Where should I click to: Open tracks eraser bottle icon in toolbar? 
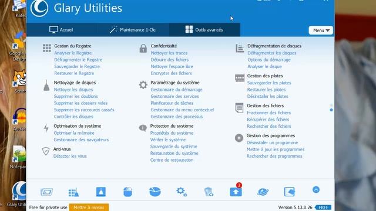[100, 192]
